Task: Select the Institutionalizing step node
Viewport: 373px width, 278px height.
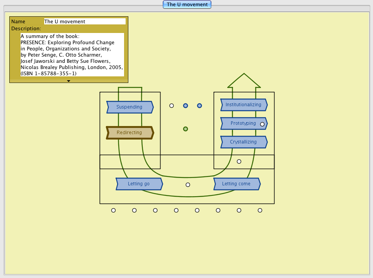Action: pyautogui.click(x=243, y=105)
